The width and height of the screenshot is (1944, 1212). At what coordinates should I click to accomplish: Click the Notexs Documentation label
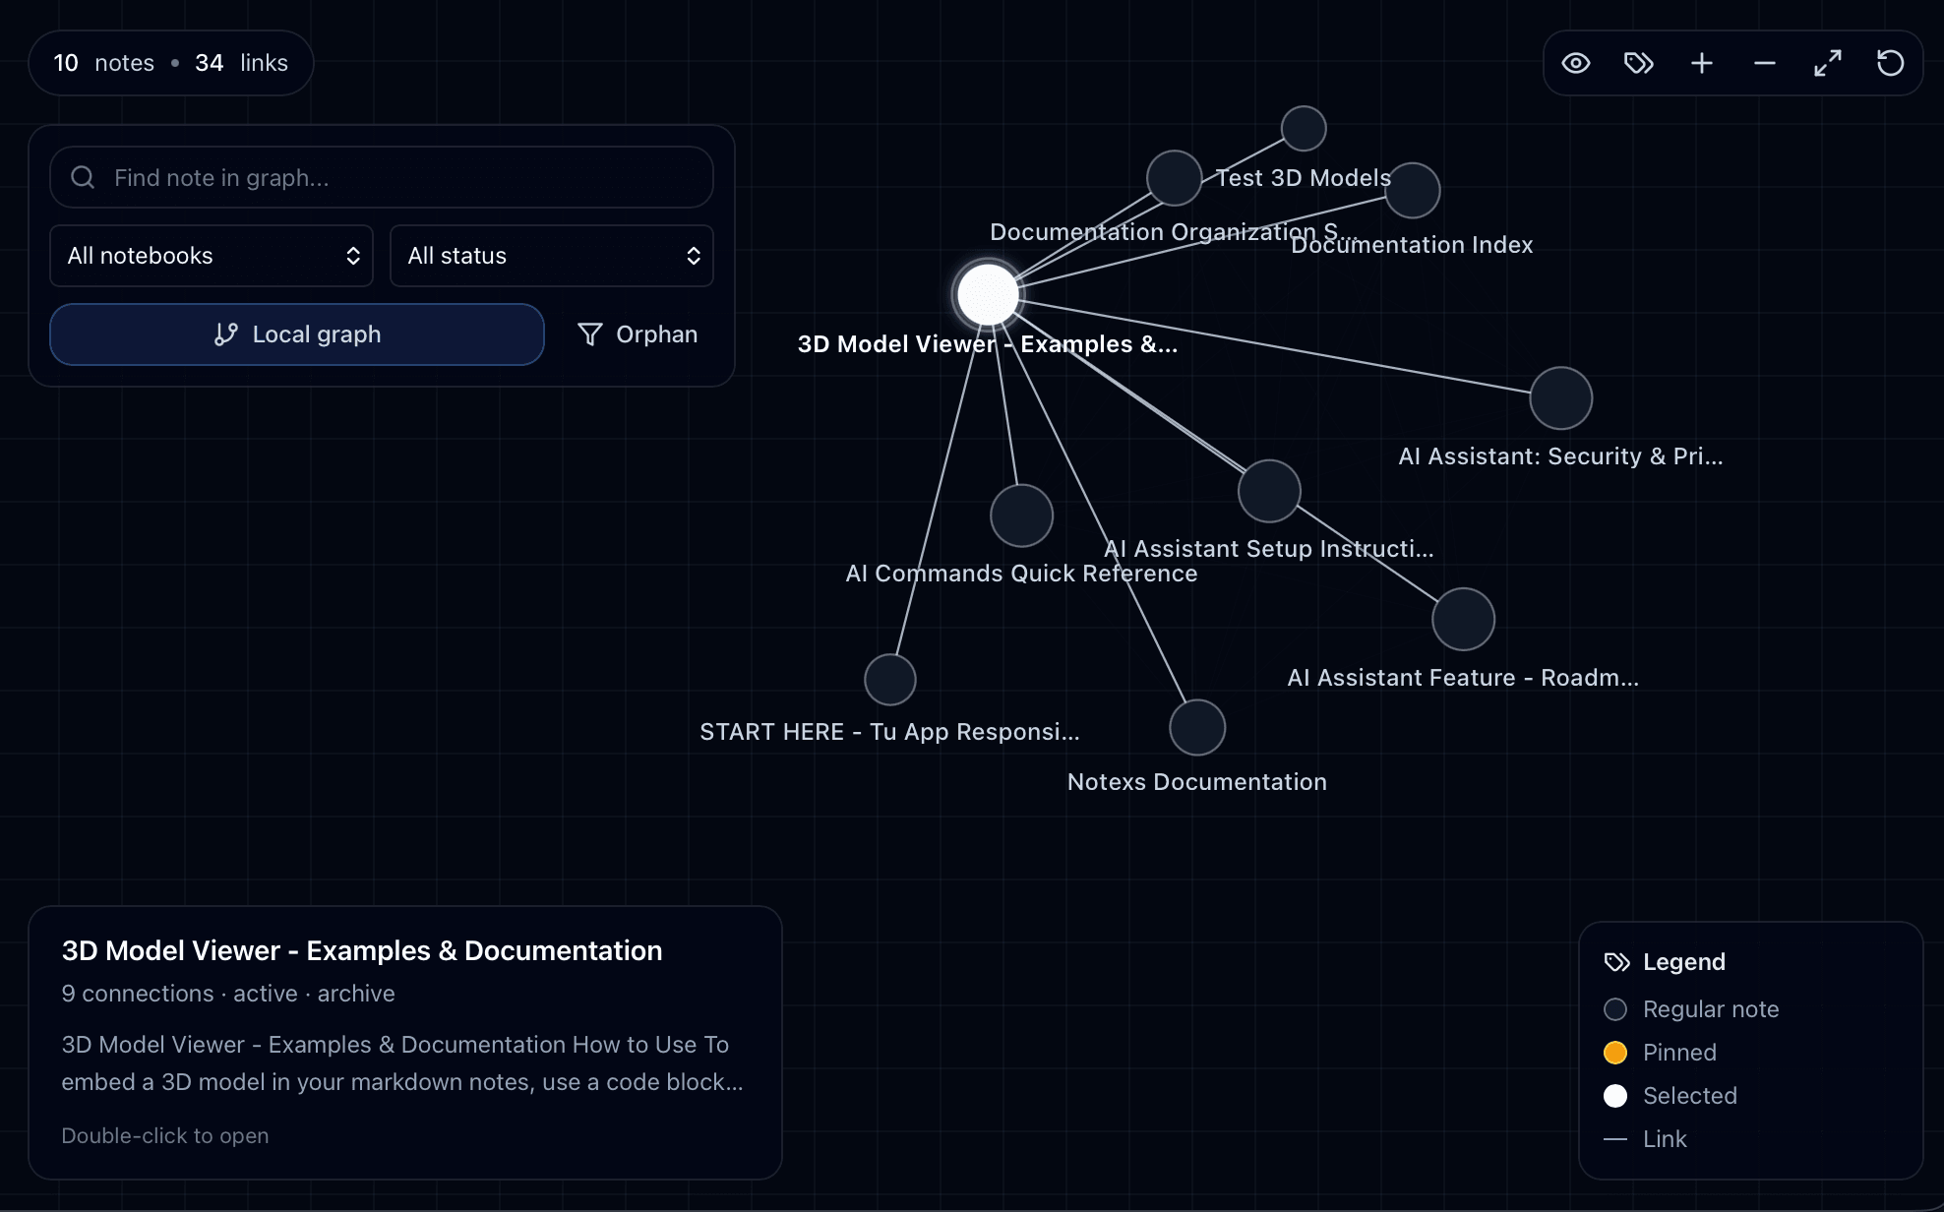tap(1197, 782)
